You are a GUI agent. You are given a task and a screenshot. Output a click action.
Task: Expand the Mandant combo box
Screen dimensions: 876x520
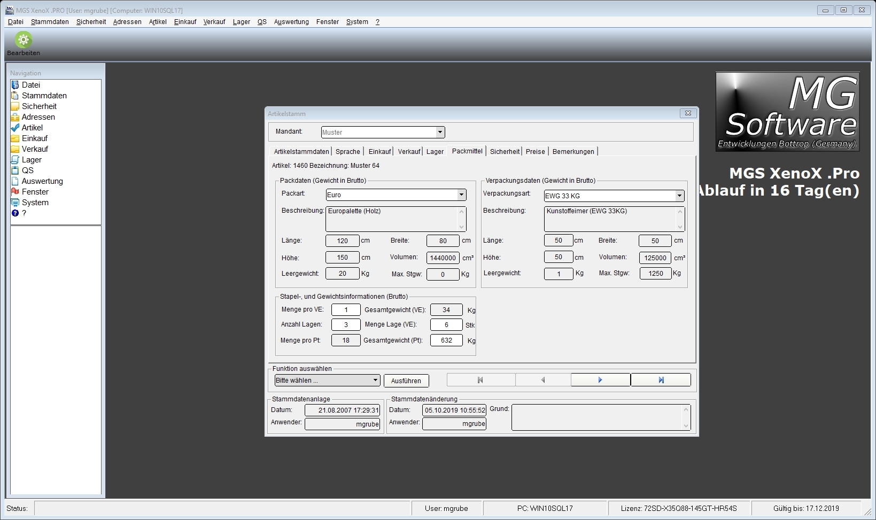440,133
